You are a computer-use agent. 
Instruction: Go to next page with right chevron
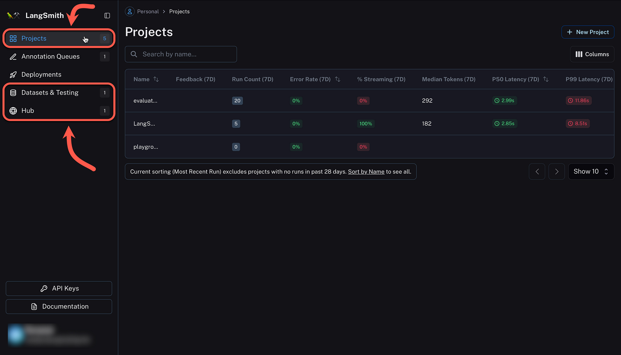coord(556,172)
